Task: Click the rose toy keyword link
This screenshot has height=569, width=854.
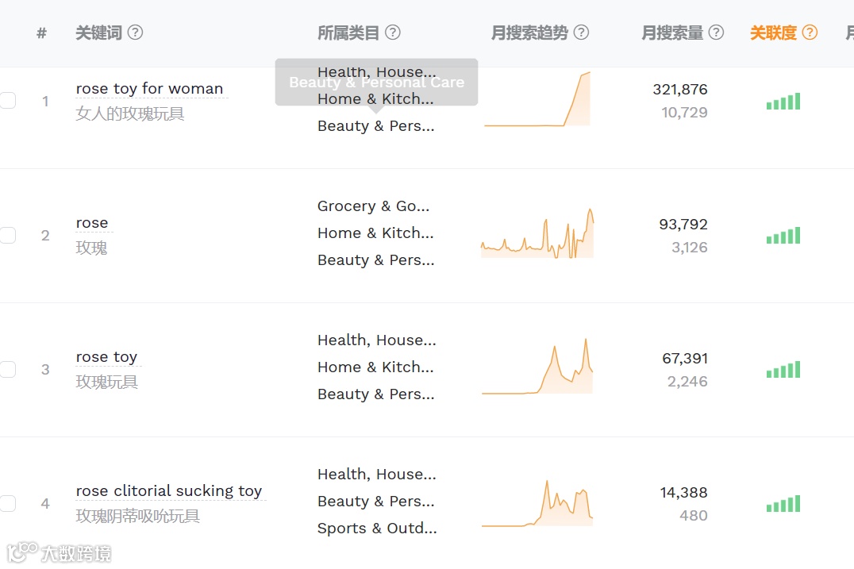Action: 106,356
